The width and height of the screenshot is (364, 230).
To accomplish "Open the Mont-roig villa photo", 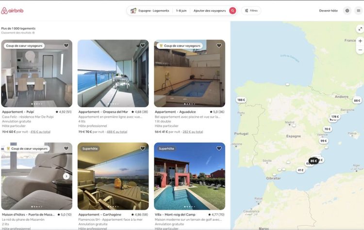I will [x=189, y=176].
